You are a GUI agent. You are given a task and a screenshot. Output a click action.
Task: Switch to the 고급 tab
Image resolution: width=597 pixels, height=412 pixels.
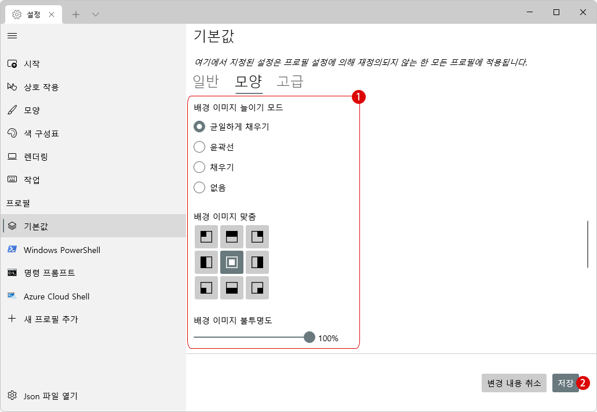coord(290,81)
